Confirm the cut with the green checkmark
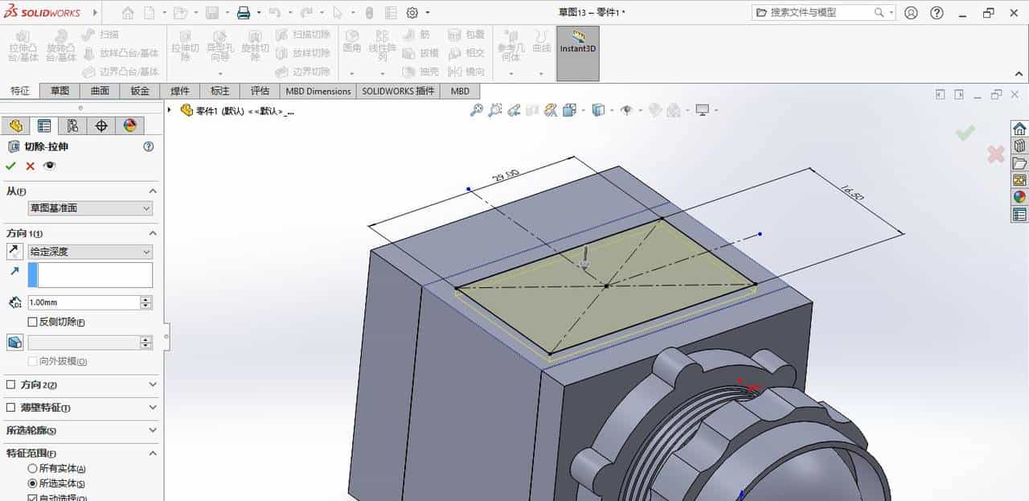Screen dimensions: 1029x501 click(x=11, y=166)
